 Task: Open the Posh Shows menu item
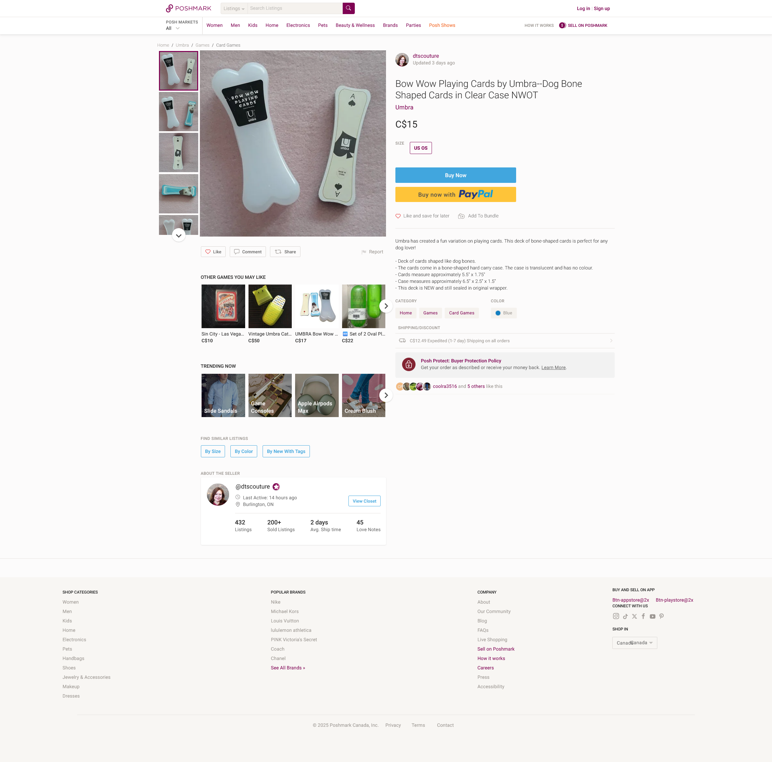(x=442, y=25)
